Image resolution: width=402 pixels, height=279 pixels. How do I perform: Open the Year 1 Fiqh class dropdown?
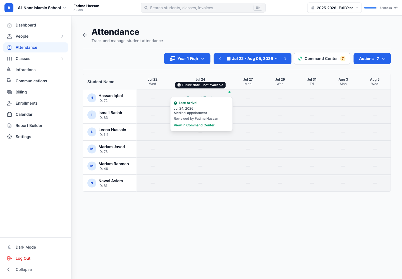(x=187, y=59)
